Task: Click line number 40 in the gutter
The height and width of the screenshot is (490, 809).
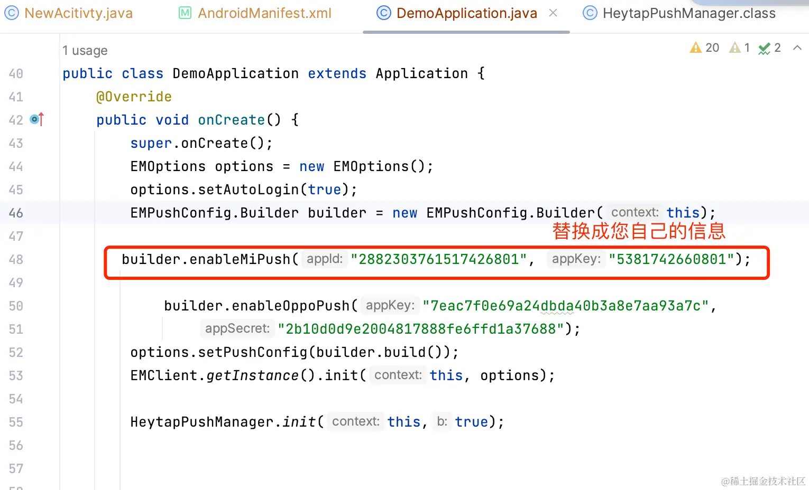Action: 16,73
